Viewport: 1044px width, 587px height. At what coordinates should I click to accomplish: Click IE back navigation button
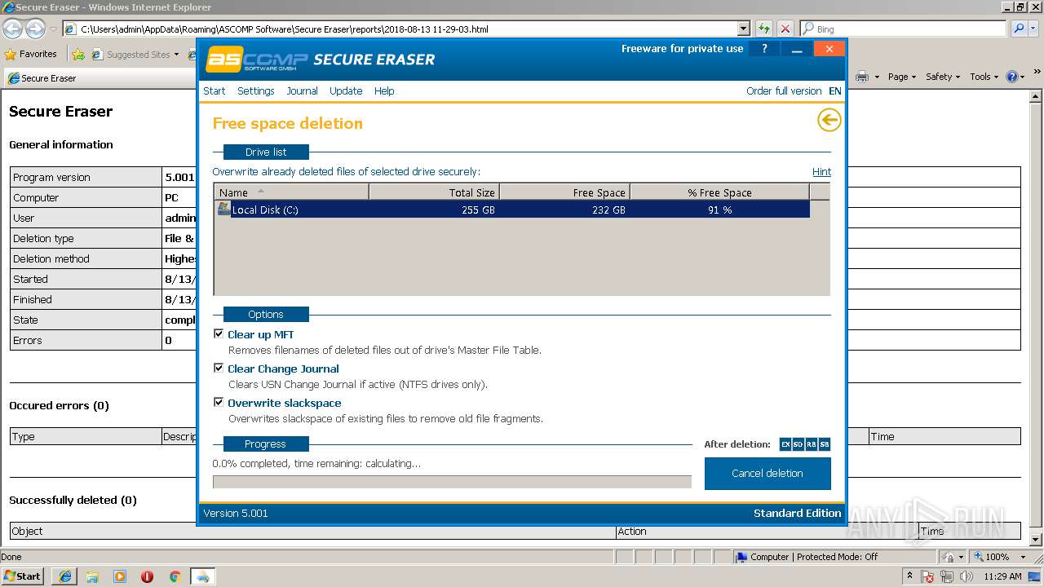12,29
